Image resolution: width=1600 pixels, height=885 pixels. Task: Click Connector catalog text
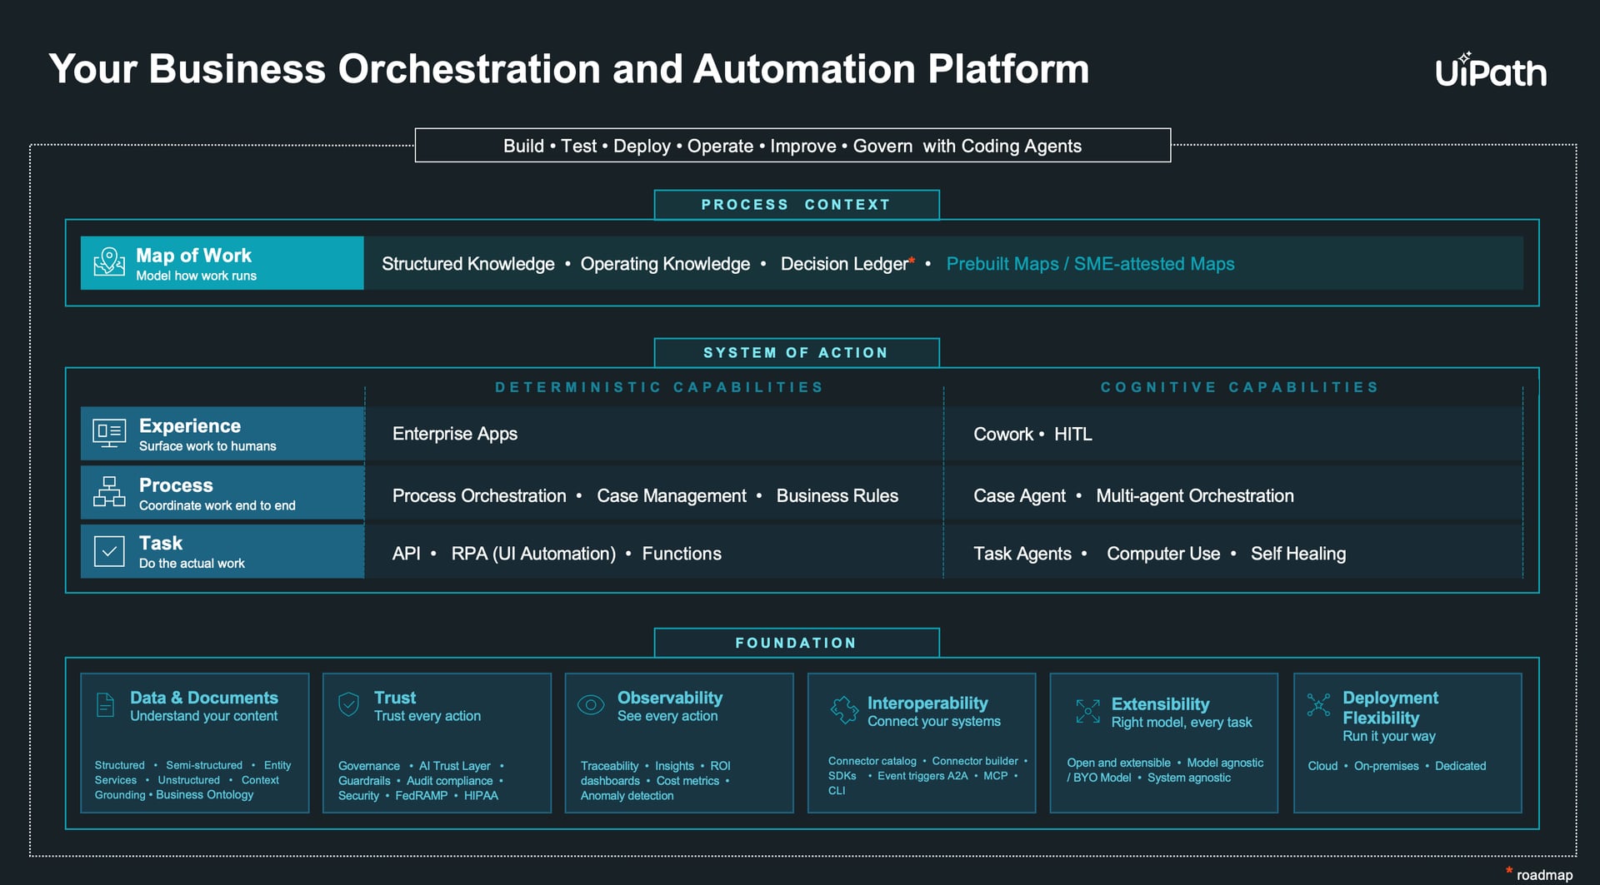pos(872,761)
